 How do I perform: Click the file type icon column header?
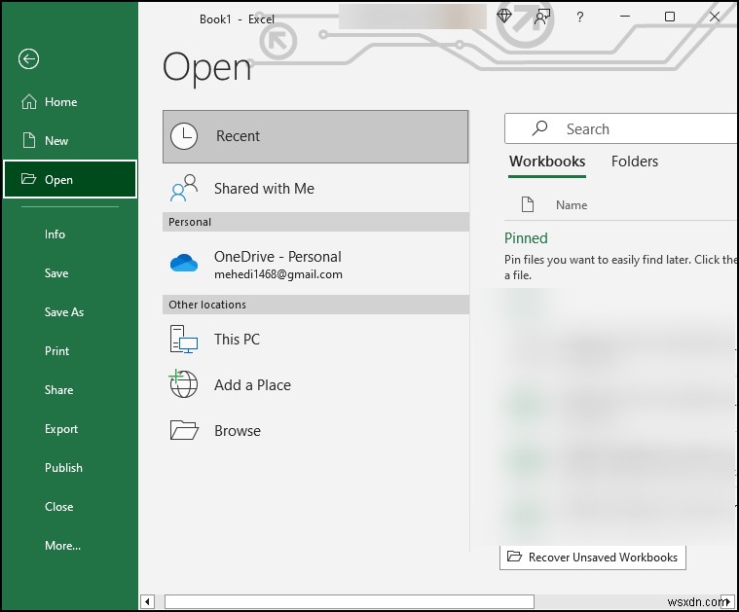coord(528,204)
